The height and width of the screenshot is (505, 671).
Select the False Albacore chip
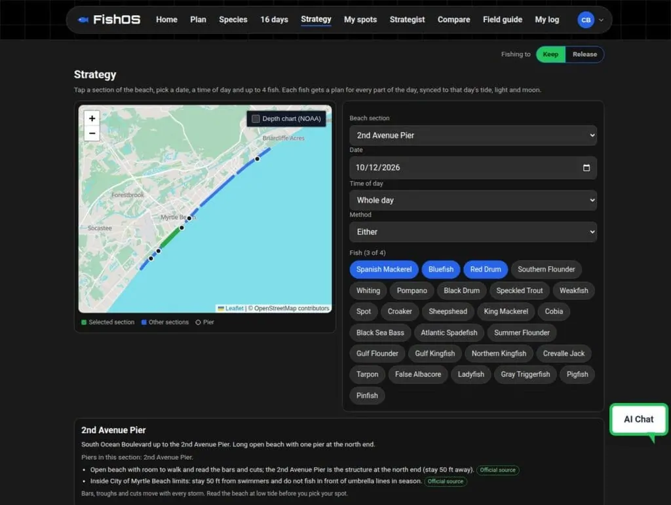click(x=417, y=375)
